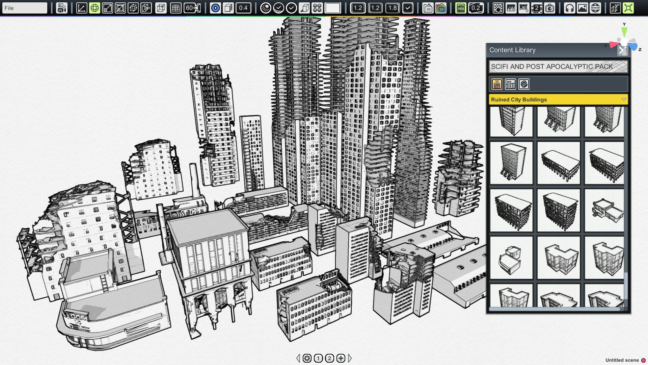
Task: Select the 3D models tab in Content Library
Action: pos(497,84)
